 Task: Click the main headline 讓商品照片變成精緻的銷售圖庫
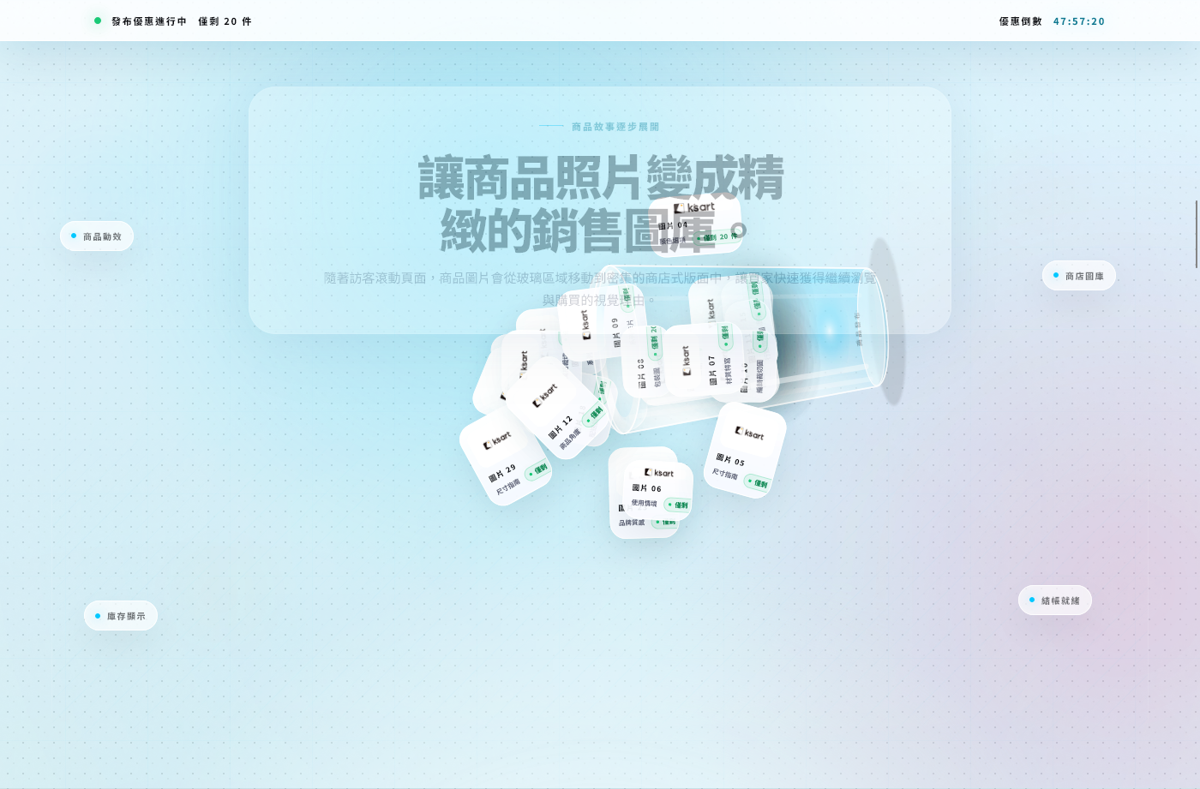tap(600, 204)
